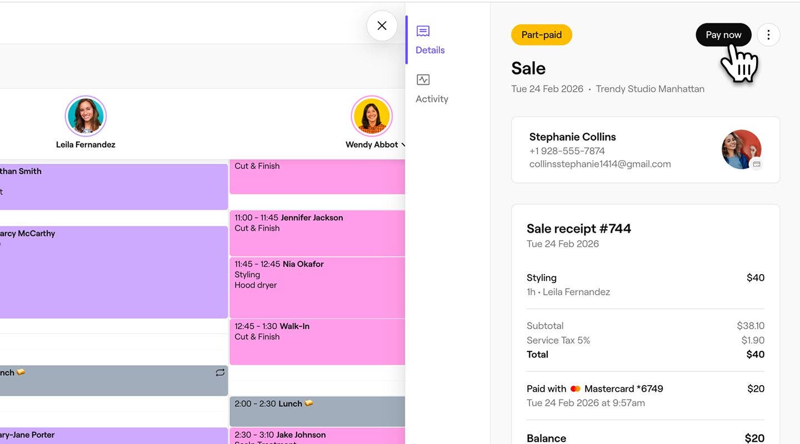Switch to the Activity tab
The image size is (800, 444).
432,89
